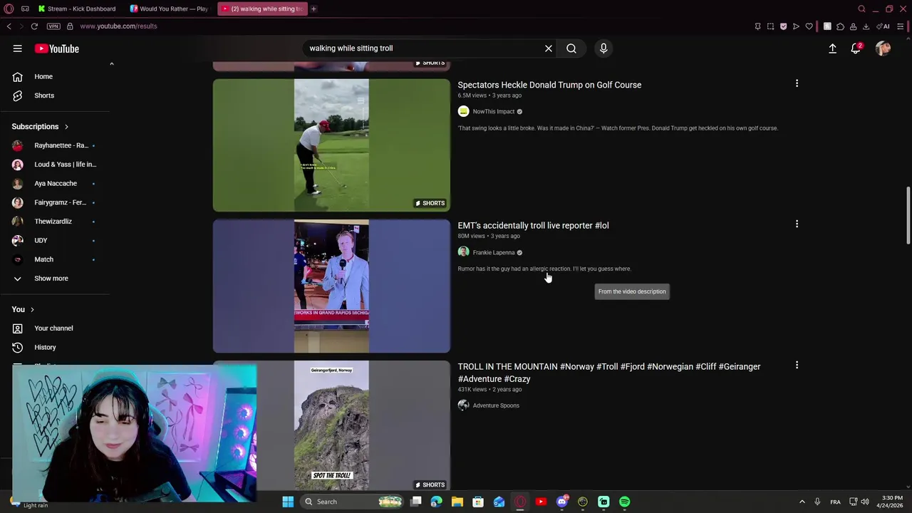The height and width of the screenshot is (513, 912).
Task: Expand the You section
Action: point(23,309)
